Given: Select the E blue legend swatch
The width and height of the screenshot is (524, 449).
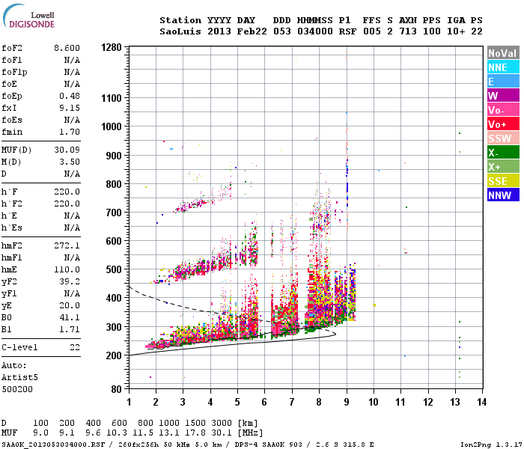Looking at the screenshot, I should [x=503, y=82].
